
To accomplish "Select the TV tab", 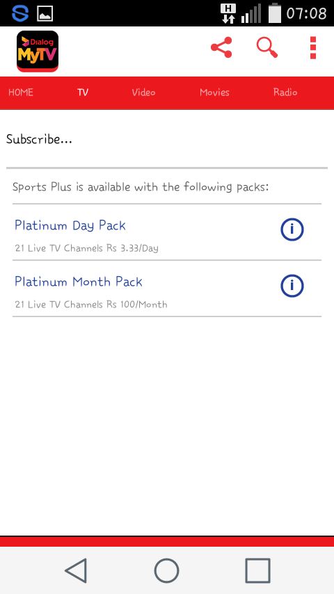I will [x=83, y=93].
